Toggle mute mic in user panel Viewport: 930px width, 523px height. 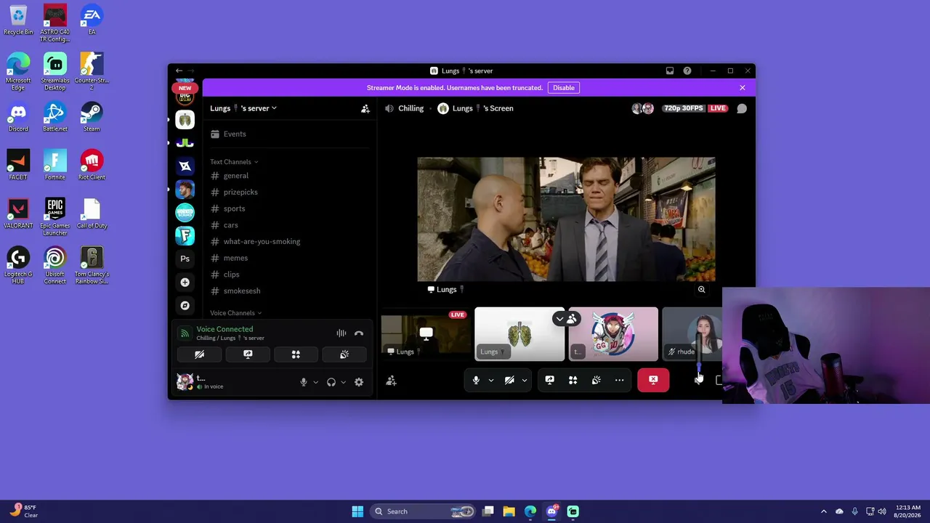(304, 382)
